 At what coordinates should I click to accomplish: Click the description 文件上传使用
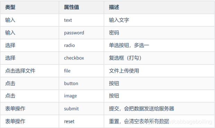[x=124, y=71]
